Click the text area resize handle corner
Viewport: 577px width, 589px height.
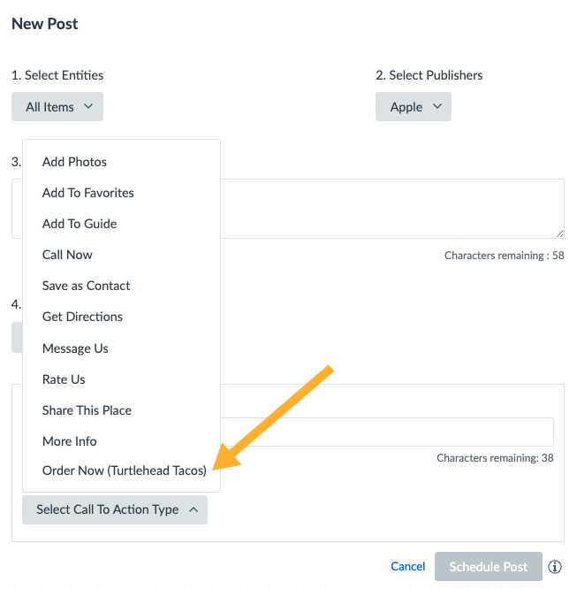pyautogui.click(x=559, y=233)
